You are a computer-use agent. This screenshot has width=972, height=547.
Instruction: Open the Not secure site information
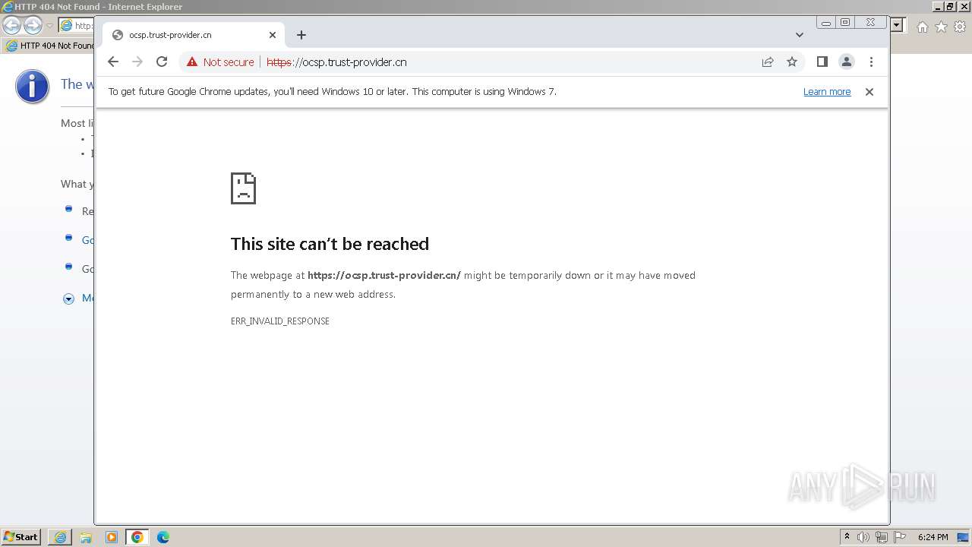click(220, 62)
